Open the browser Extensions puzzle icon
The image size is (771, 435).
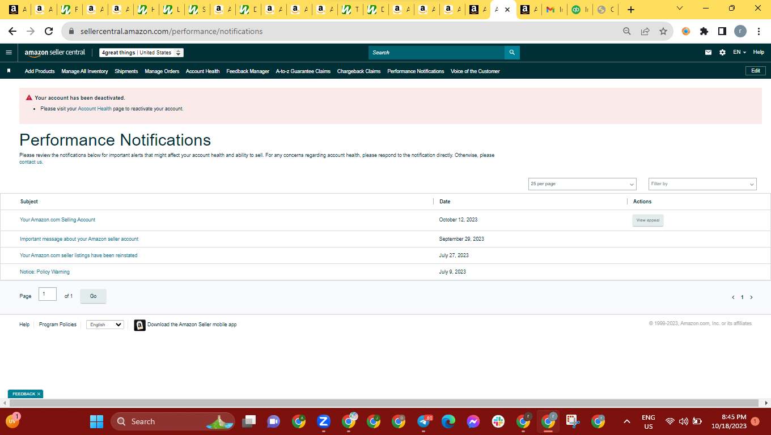click(x=704, y=31)
